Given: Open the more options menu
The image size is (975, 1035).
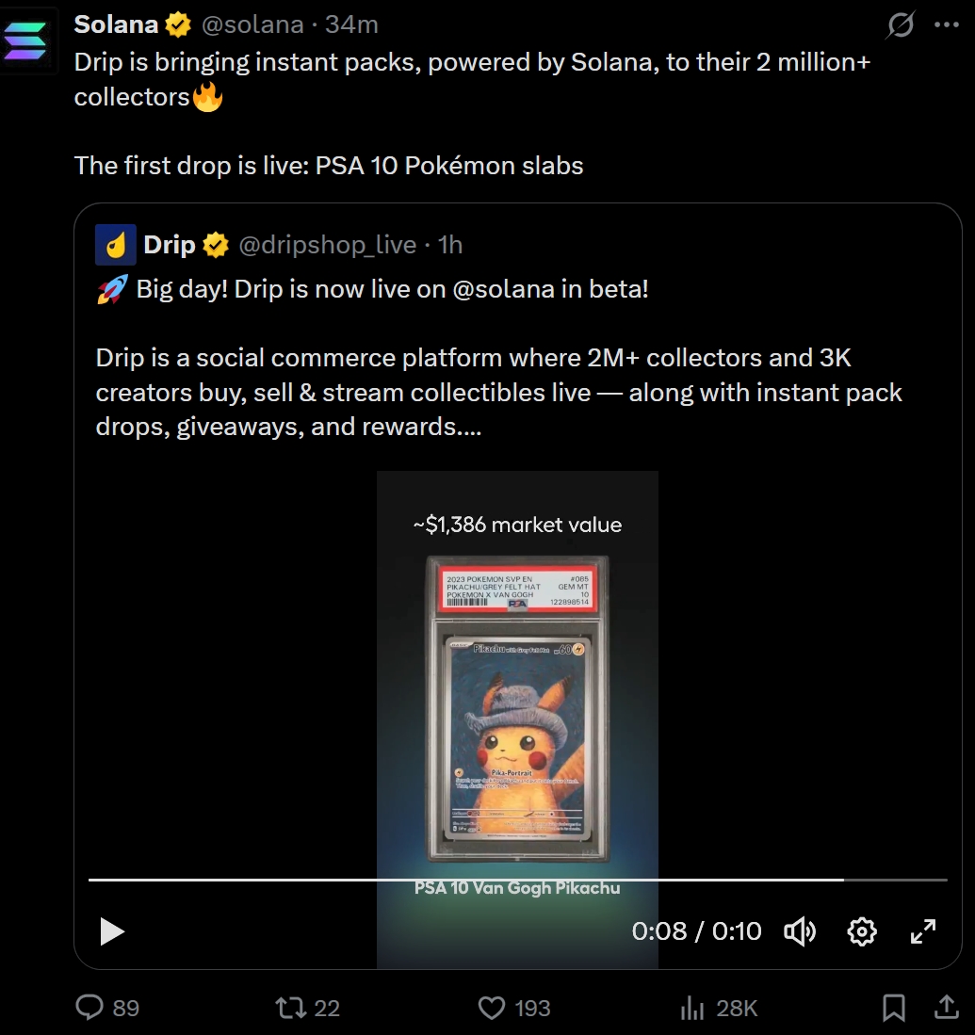Looking at the screenshot, I should click(x=947, y=25).
